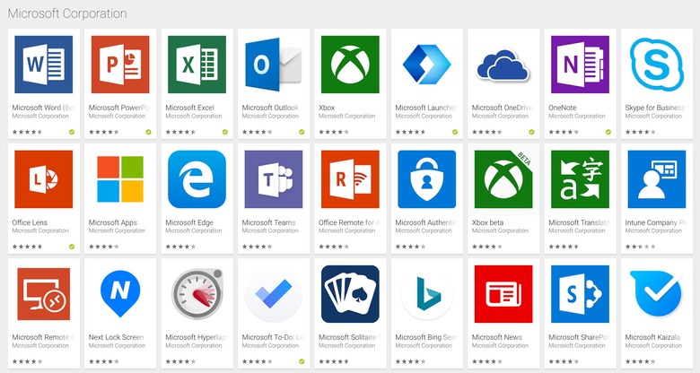Click the green badge on Microsoft PowerPoint card

coord(148,132)
